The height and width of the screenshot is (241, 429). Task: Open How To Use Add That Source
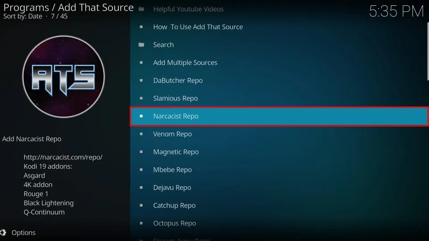[x=279, y=27]
